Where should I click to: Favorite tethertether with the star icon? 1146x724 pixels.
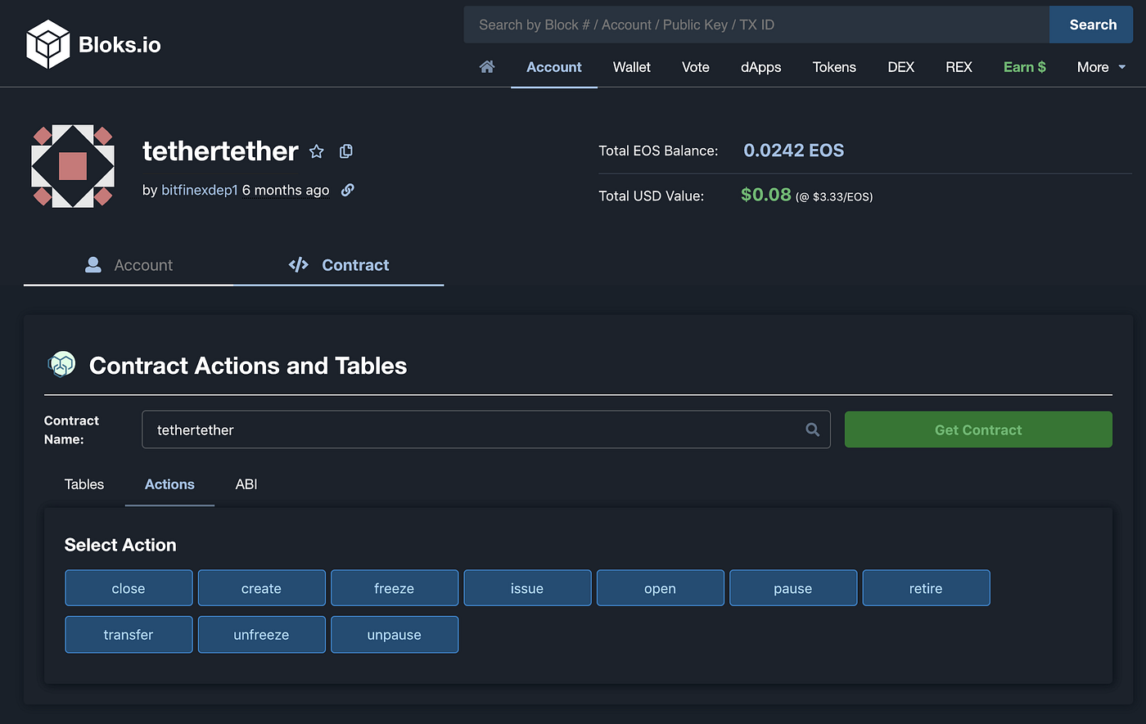[317, 151]
